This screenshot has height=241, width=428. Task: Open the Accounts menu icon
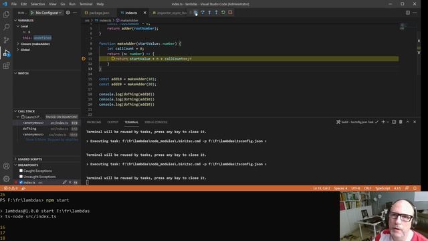coord(6,166)
